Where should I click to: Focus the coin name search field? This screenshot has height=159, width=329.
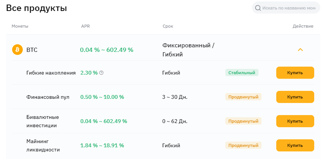point(288,8)
